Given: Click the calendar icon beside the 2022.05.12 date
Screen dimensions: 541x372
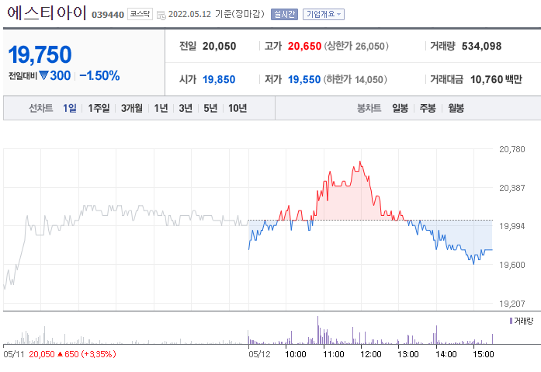Looking at the screenshot, I should click(x=161, y=15).
